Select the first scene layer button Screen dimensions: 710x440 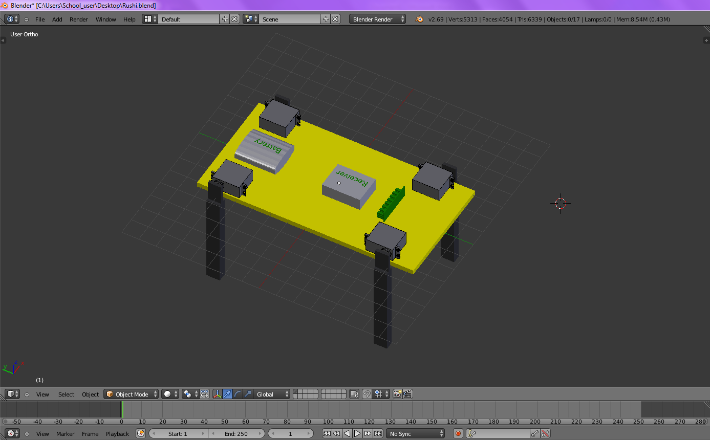295,392
